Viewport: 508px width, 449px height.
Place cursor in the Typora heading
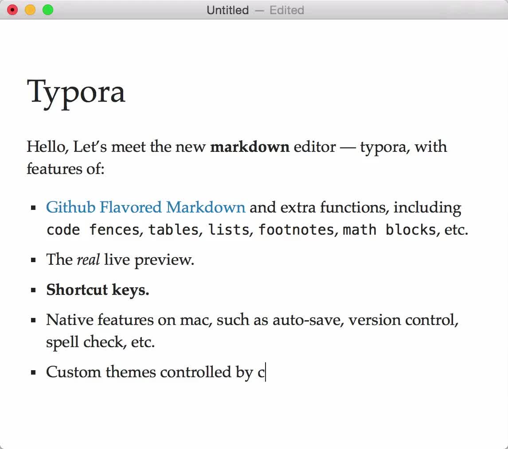[76, 92]
